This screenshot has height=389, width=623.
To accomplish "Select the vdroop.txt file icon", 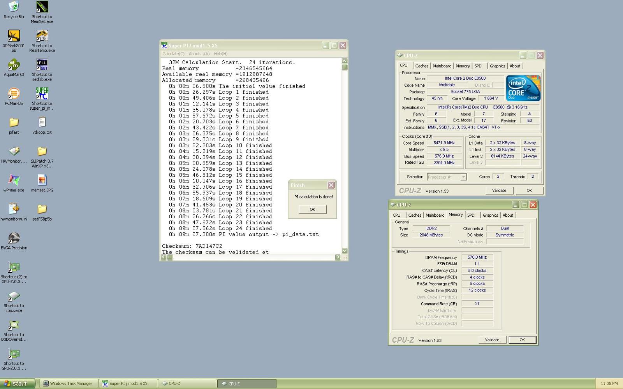I will coord(42,122).
